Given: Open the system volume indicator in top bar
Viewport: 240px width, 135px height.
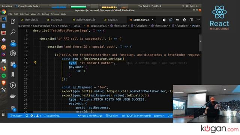Looking at the screenshot, I should 187,6.
